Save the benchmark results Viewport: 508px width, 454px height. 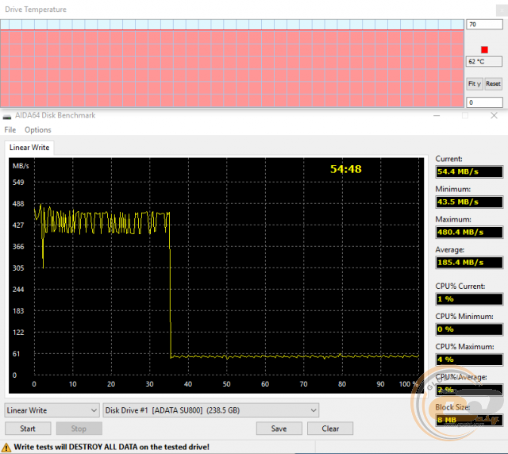(x=279, y=429)
